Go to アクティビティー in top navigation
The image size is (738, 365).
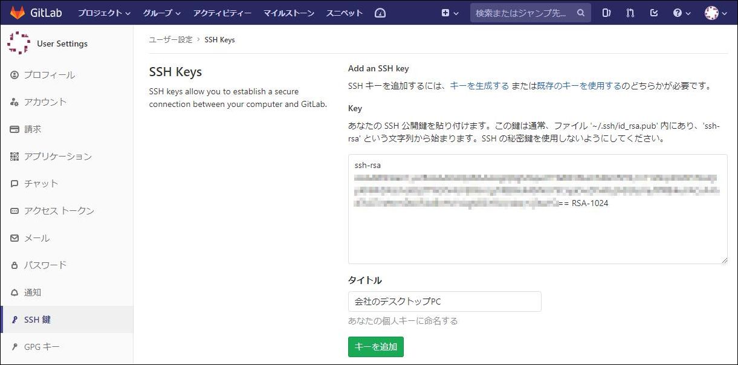click(x=222, y=13)
